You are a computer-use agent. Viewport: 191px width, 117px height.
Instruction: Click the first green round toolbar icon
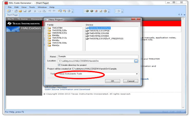click(x=87, y=11)
